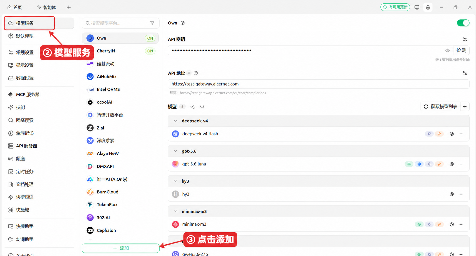Select the 智谱开放平台 provider
The image size is (476, 256).
pyautogui.click(x=120, y=115)
